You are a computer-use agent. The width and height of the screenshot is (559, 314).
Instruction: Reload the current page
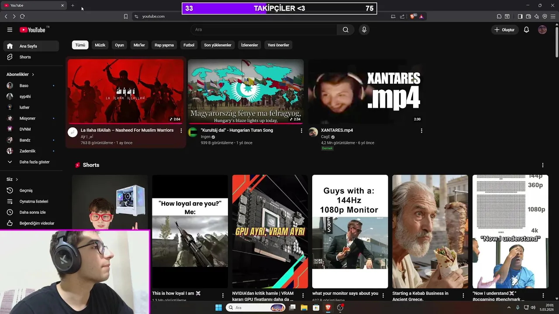tap(22, 17)
